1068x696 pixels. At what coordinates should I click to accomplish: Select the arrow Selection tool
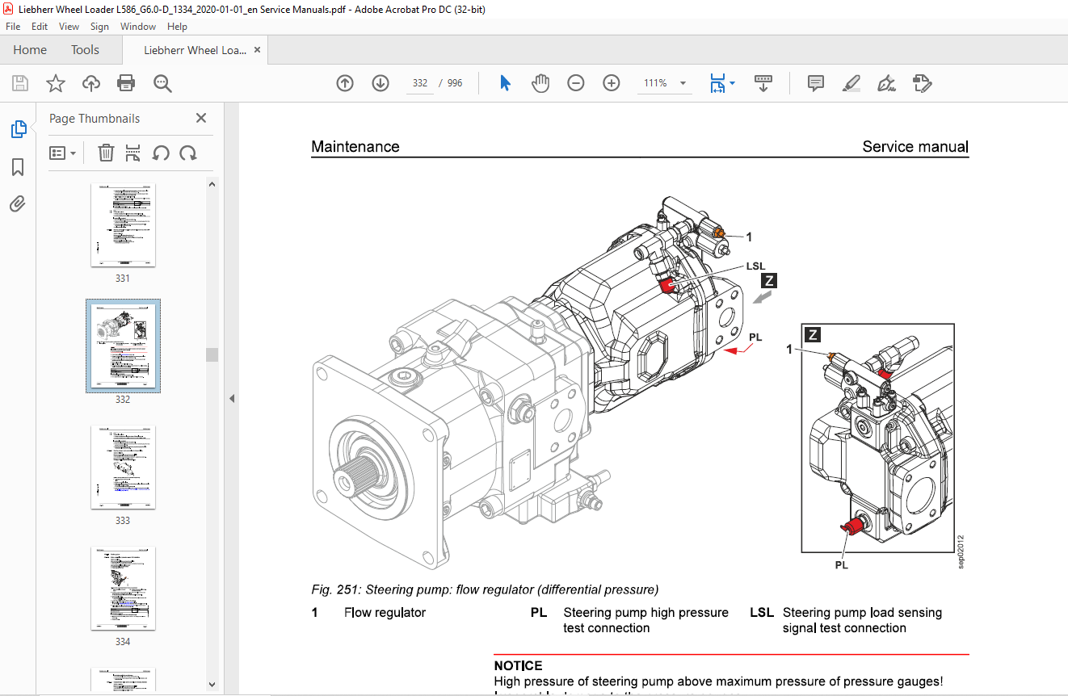(x=506, y=83)
